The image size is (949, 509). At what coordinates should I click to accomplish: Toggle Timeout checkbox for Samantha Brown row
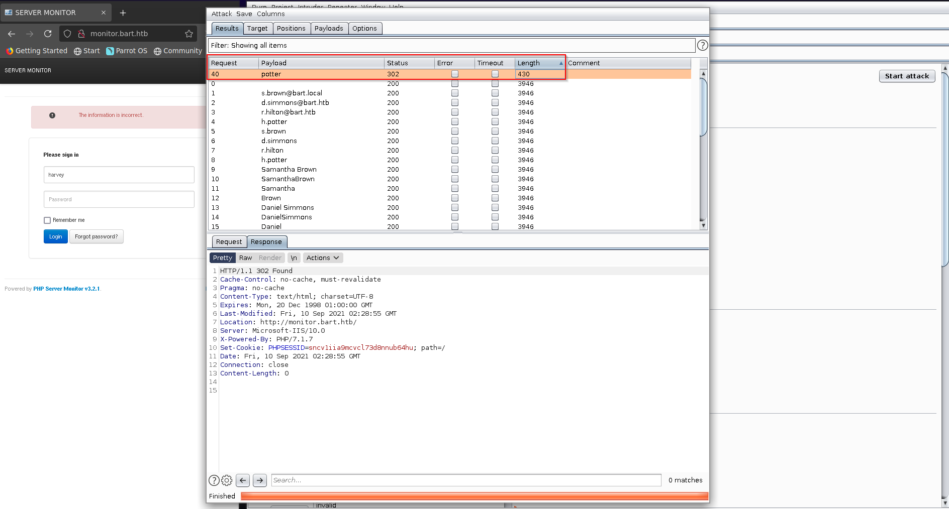495,169
